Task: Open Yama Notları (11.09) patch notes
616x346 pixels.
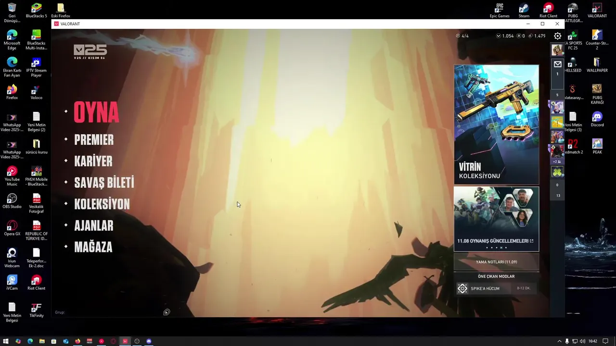Action: [496, 262]
